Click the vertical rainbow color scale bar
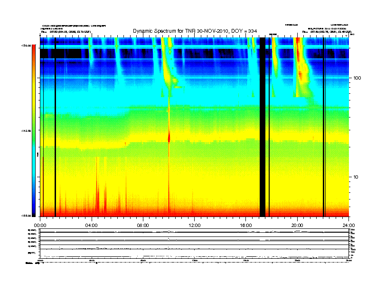Viewport: 376px width, 290px height. tap(34, 131)
